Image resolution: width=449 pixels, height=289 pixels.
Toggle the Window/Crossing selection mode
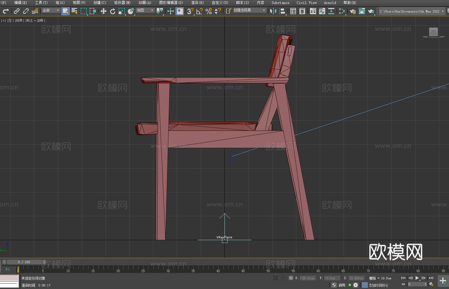[93, 11]
